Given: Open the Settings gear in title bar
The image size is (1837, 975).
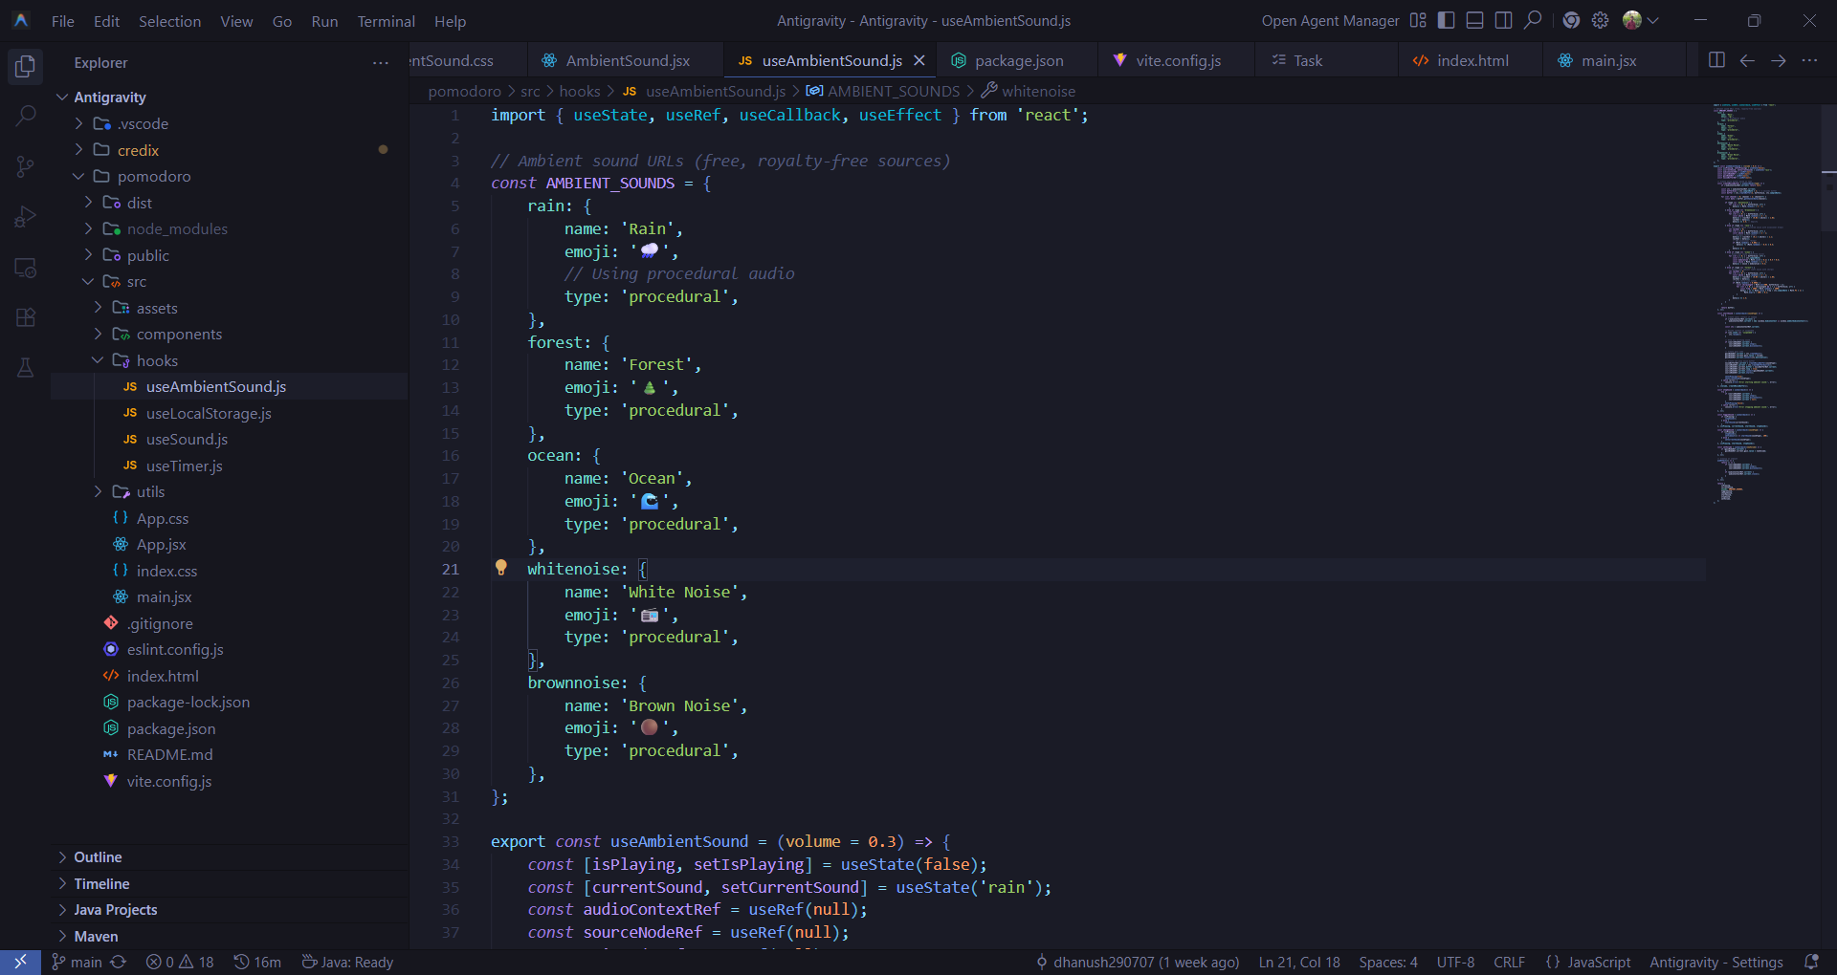Looking at the screenshot, I should tap(1600, 20).
